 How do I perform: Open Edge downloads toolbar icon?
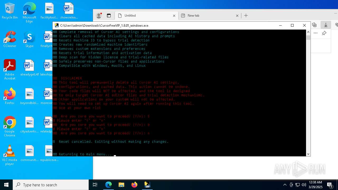click(x=326, y=25)
